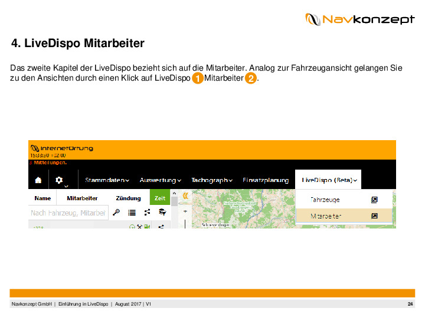Click the Navkonzept logo at top right
This screenshot has width=425, height=318.
click(359, 19)
